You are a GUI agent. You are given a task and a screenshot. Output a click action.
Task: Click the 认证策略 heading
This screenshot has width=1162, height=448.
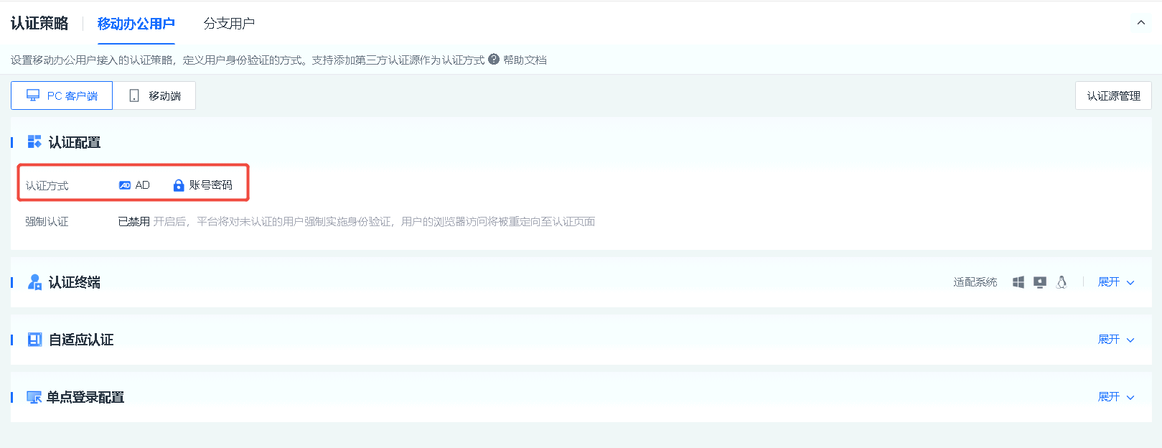tap(39, 24)
